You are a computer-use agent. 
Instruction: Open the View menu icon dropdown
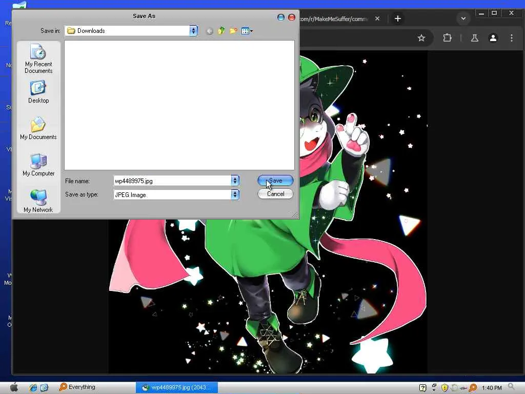pos(247,31)
